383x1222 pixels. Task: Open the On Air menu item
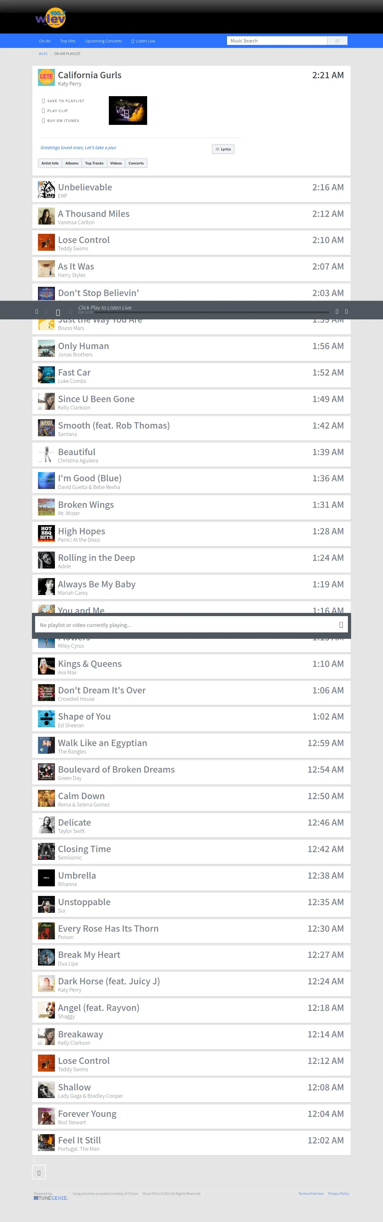[x=45, y=41]
